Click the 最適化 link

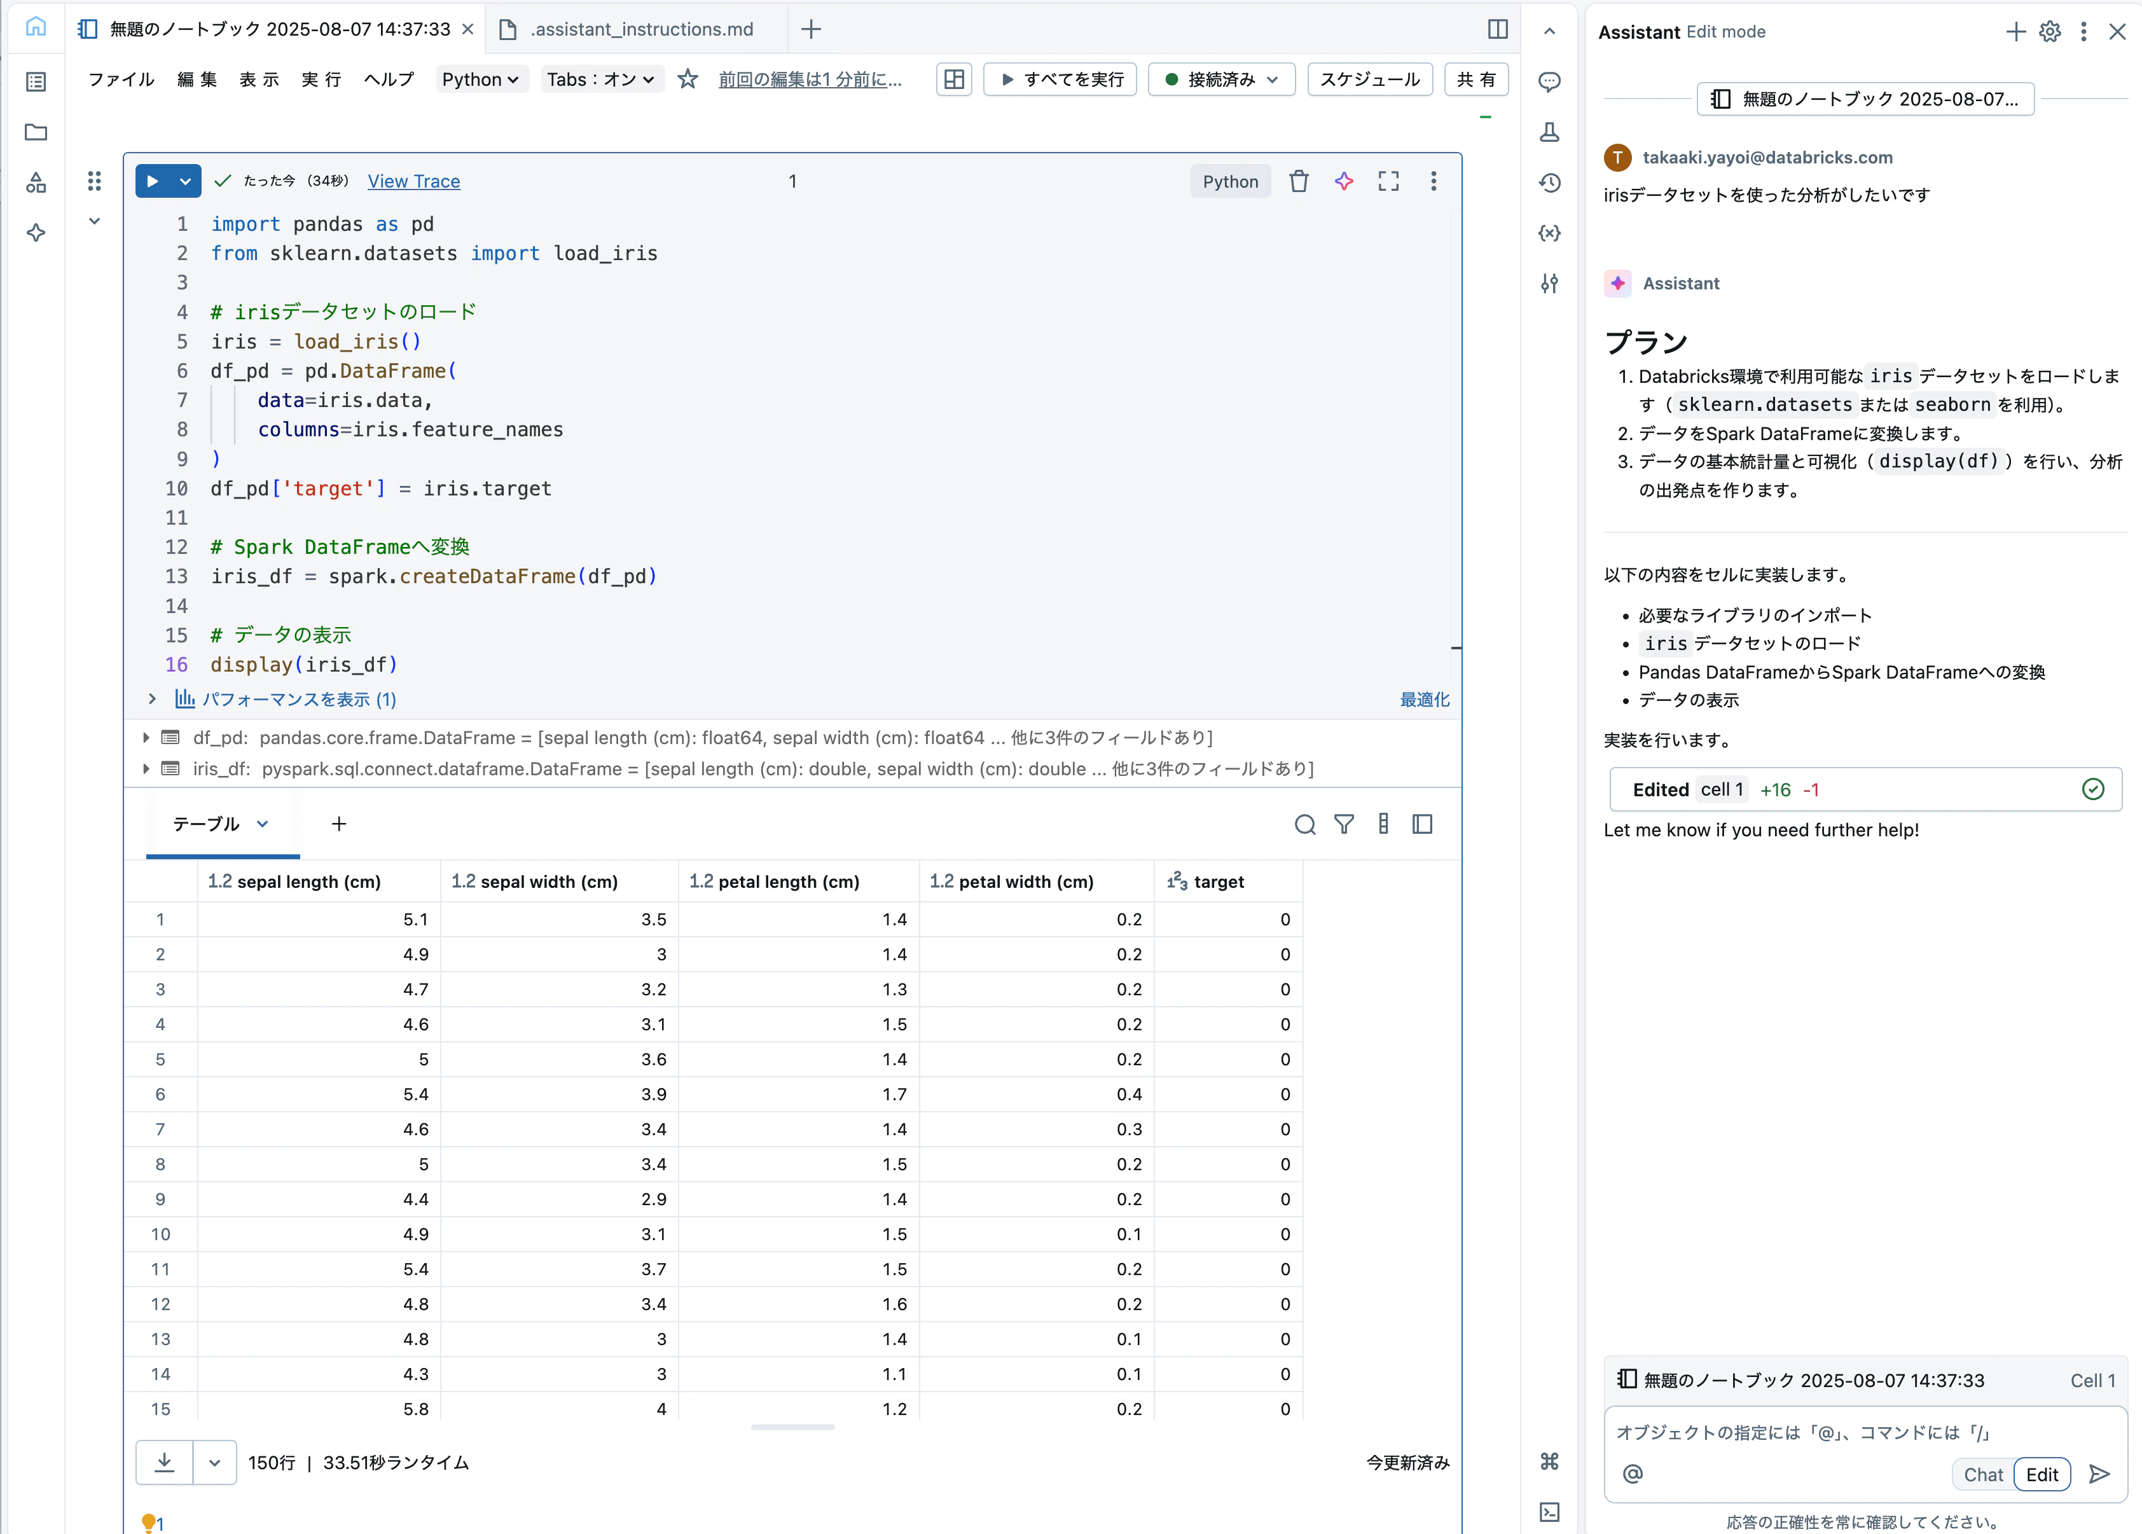[1424, 699]
